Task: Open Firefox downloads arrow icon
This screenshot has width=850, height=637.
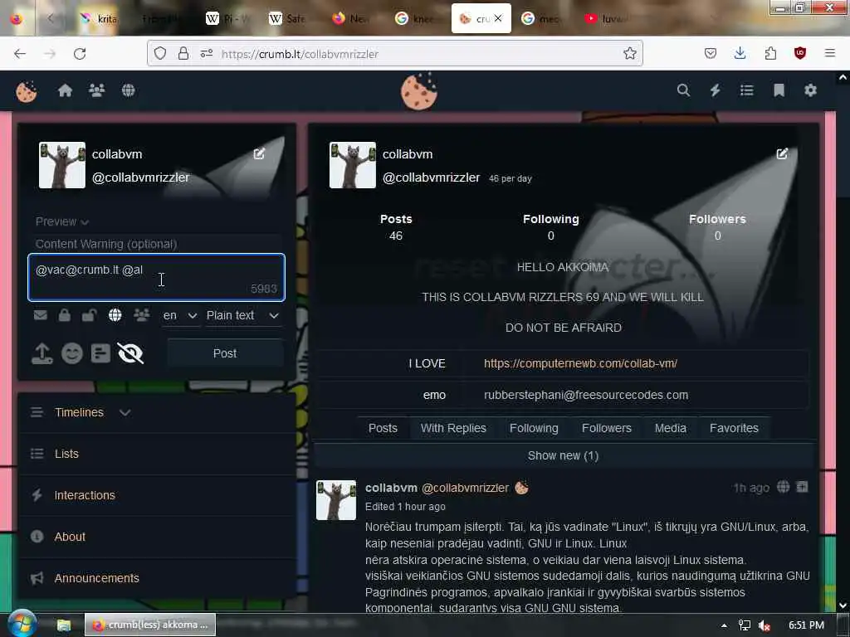Action: click(x=740, y=53)
